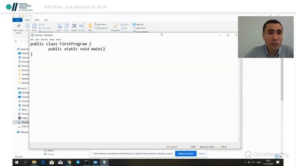The height and width of the screenshot is (166, 296).
Task: Click the Copy icon in Explorer's clipboard group
Action: click(27, 27)
